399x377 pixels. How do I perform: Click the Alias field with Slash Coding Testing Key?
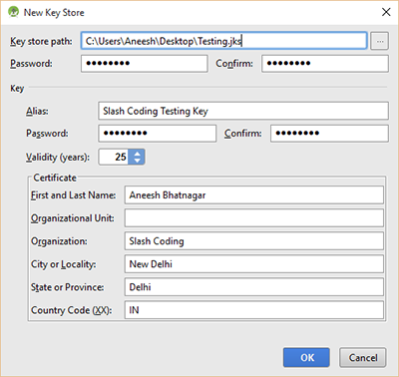(x=243, y=111)
